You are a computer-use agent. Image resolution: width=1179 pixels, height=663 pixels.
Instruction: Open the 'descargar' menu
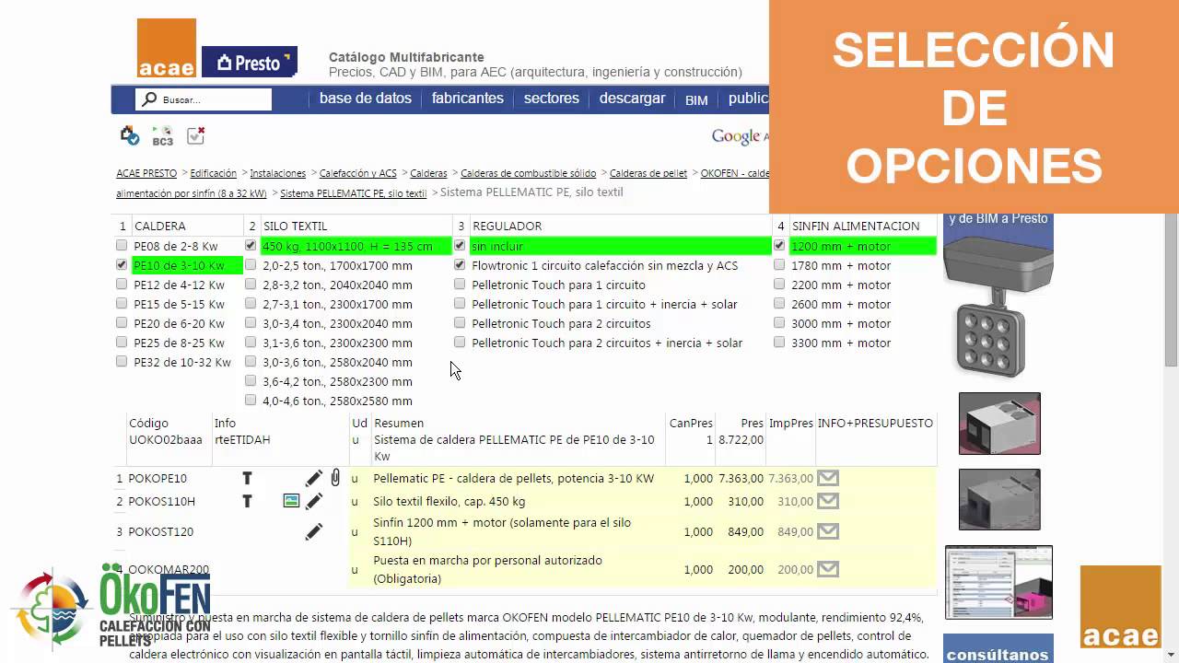coord(632,99)
